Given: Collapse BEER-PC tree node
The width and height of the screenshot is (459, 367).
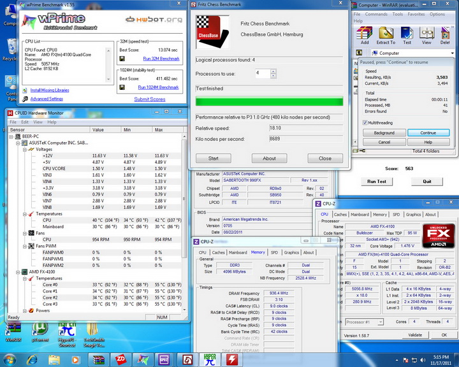Looking at the screenshot, I should (x=11, y=136).
